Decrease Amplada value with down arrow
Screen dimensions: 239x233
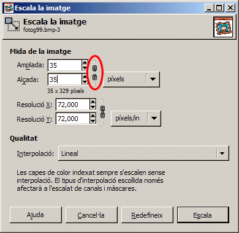[x=85, y=68]
